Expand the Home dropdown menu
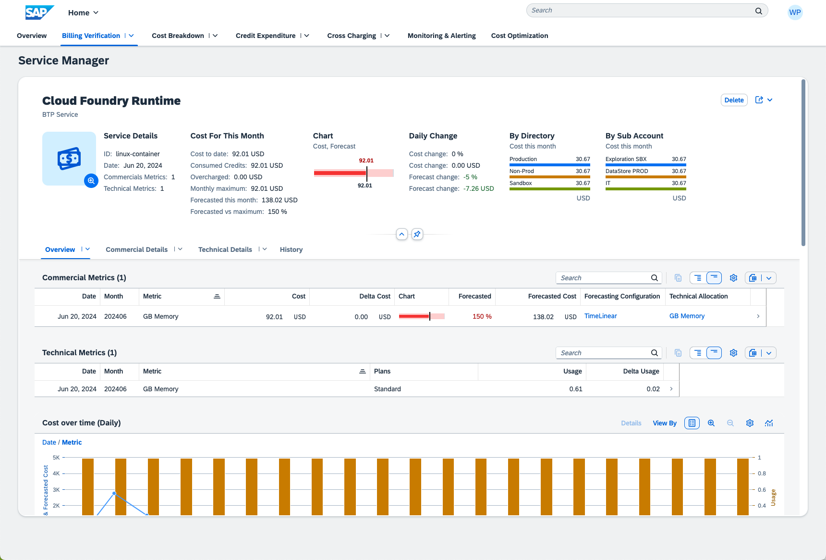The image size is (826, 560). click(x=83, y=12)
